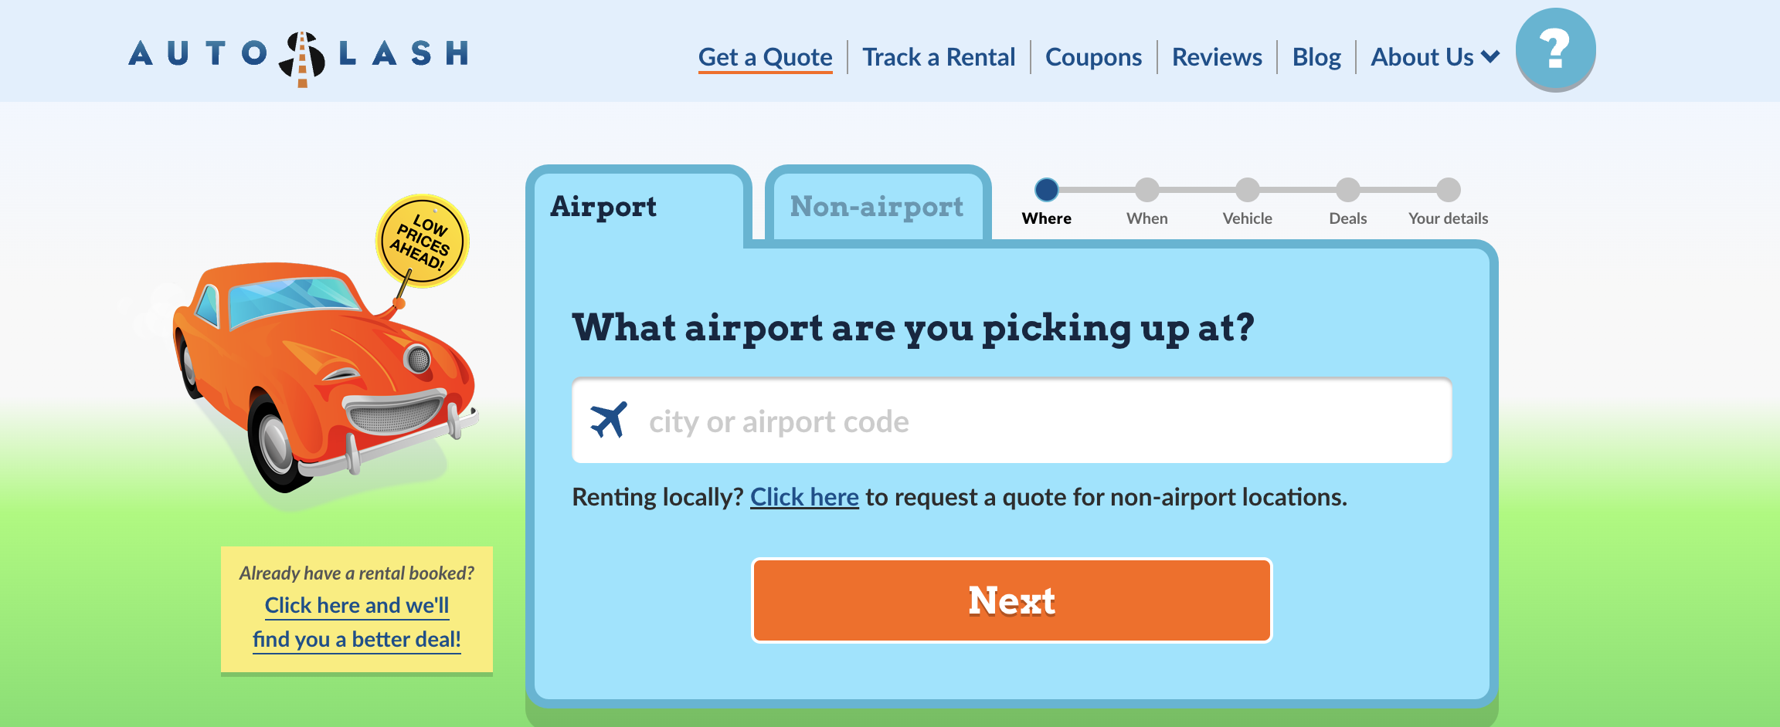Open the Reviews page
This screenshot has width=1780, height=727.
click(1217, 57)
